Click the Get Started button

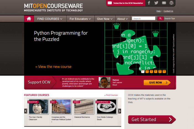tap(152, 120)
